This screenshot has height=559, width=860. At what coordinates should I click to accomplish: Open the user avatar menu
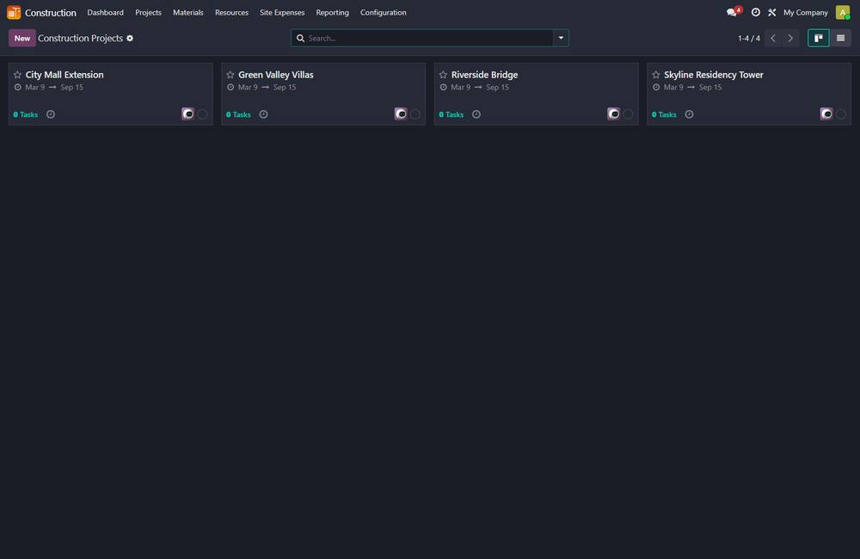point(843,12)
